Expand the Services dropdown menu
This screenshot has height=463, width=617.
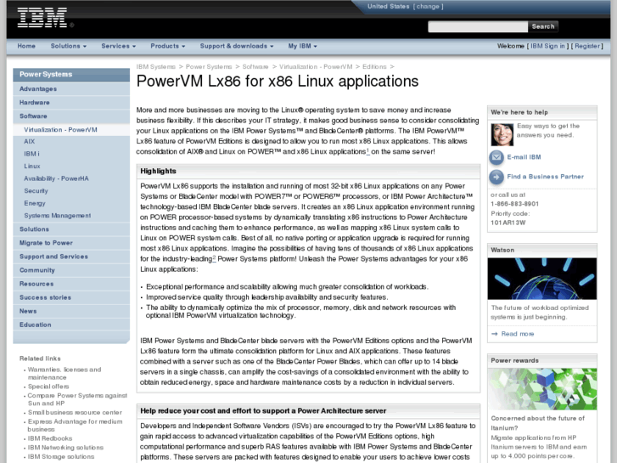119,46
